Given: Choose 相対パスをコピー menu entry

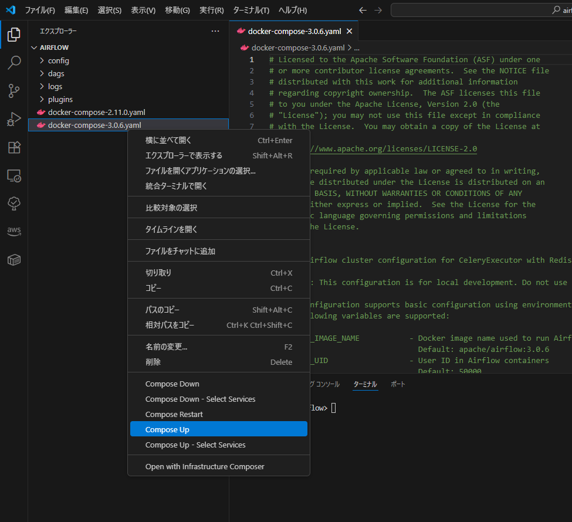Looking at the screenshot, I should click(x=219, y=325).
